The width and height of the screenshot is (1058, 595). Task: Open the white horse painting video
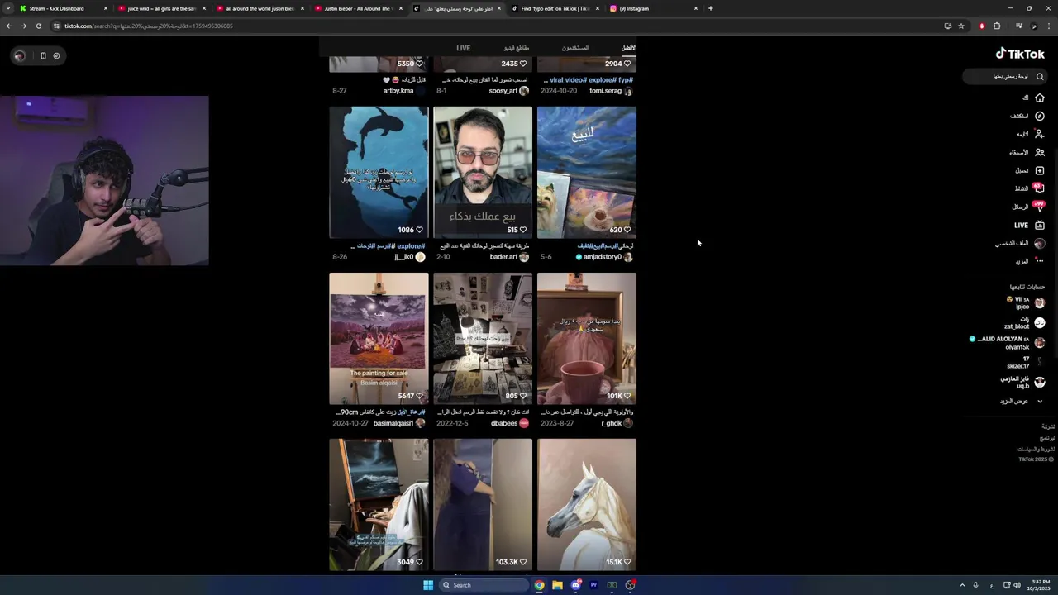pos(587,504)
